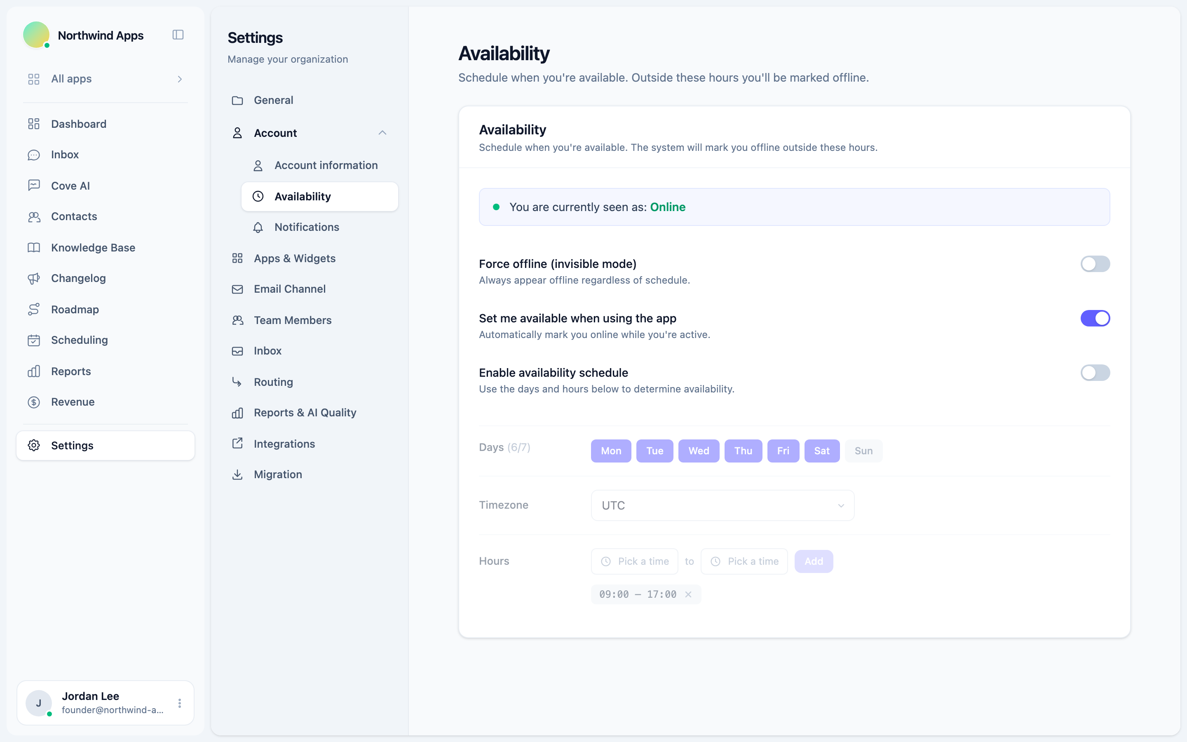Click the Routing arrow icon
Image resolution: width=1187 pixels, height=742 pixels.
[237, 382]
